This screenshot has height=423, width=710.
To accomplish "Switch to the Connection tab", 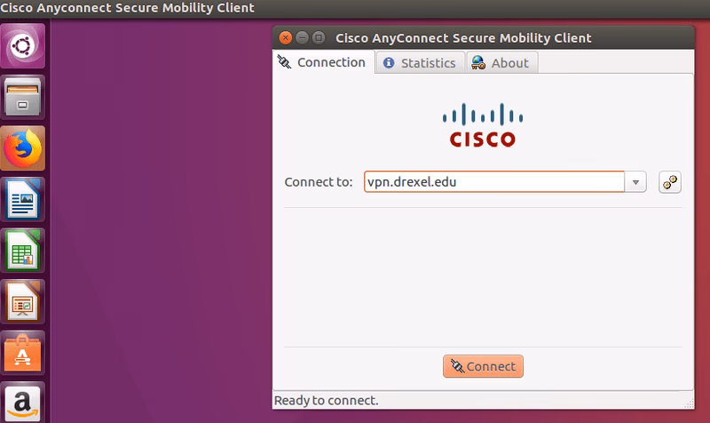I will [x=322, y=62].
